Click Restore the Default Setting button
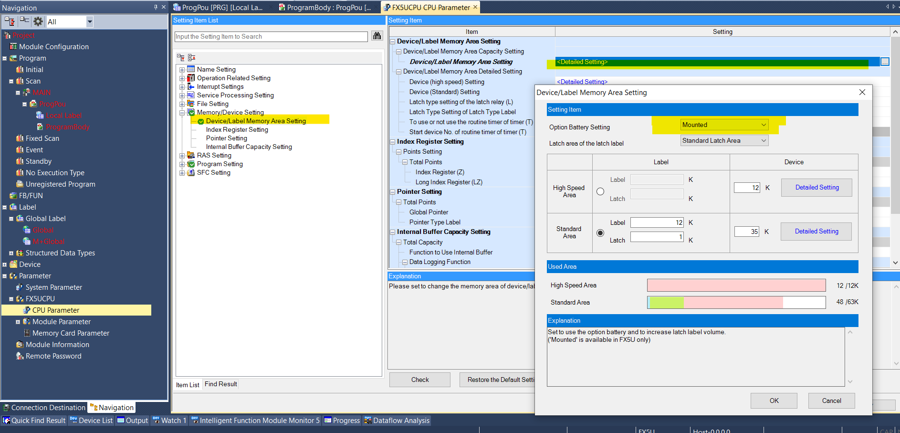 click(x=497, y=380)
